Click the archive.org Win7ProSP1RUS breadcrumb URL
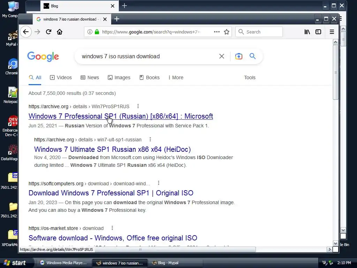Screen dimensions: 357x268 point(79,106)
